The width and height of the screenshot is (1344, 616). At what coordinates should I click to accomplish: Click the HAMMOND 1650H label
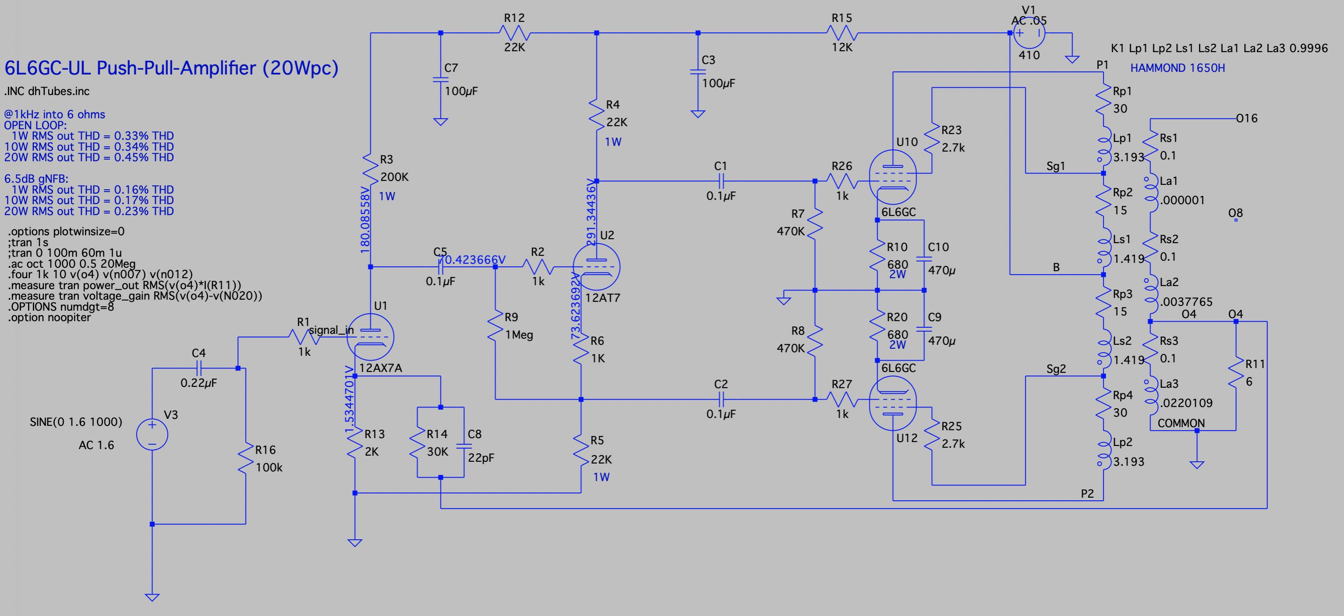[1177, 68]
